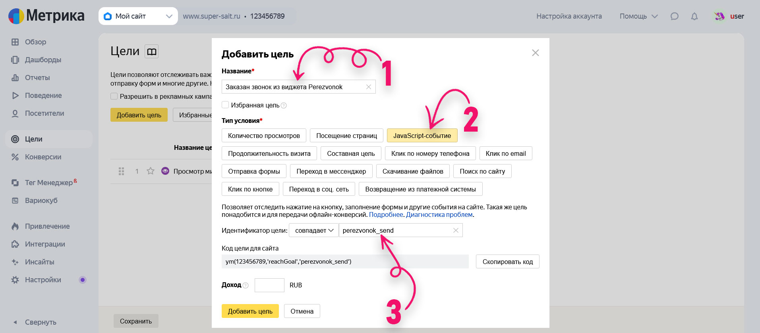Image resolution: width=760 pixels, height=333 pixels.
Task: Select 'Количество просмотров' condition type
Action: click(264, 136)
